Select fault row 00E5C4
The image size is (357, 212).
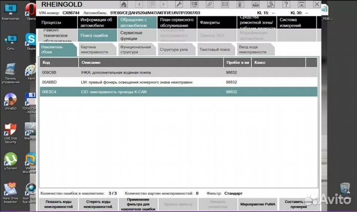178,92
